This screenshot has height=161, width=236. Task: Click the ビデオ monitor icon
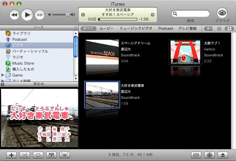8,45
